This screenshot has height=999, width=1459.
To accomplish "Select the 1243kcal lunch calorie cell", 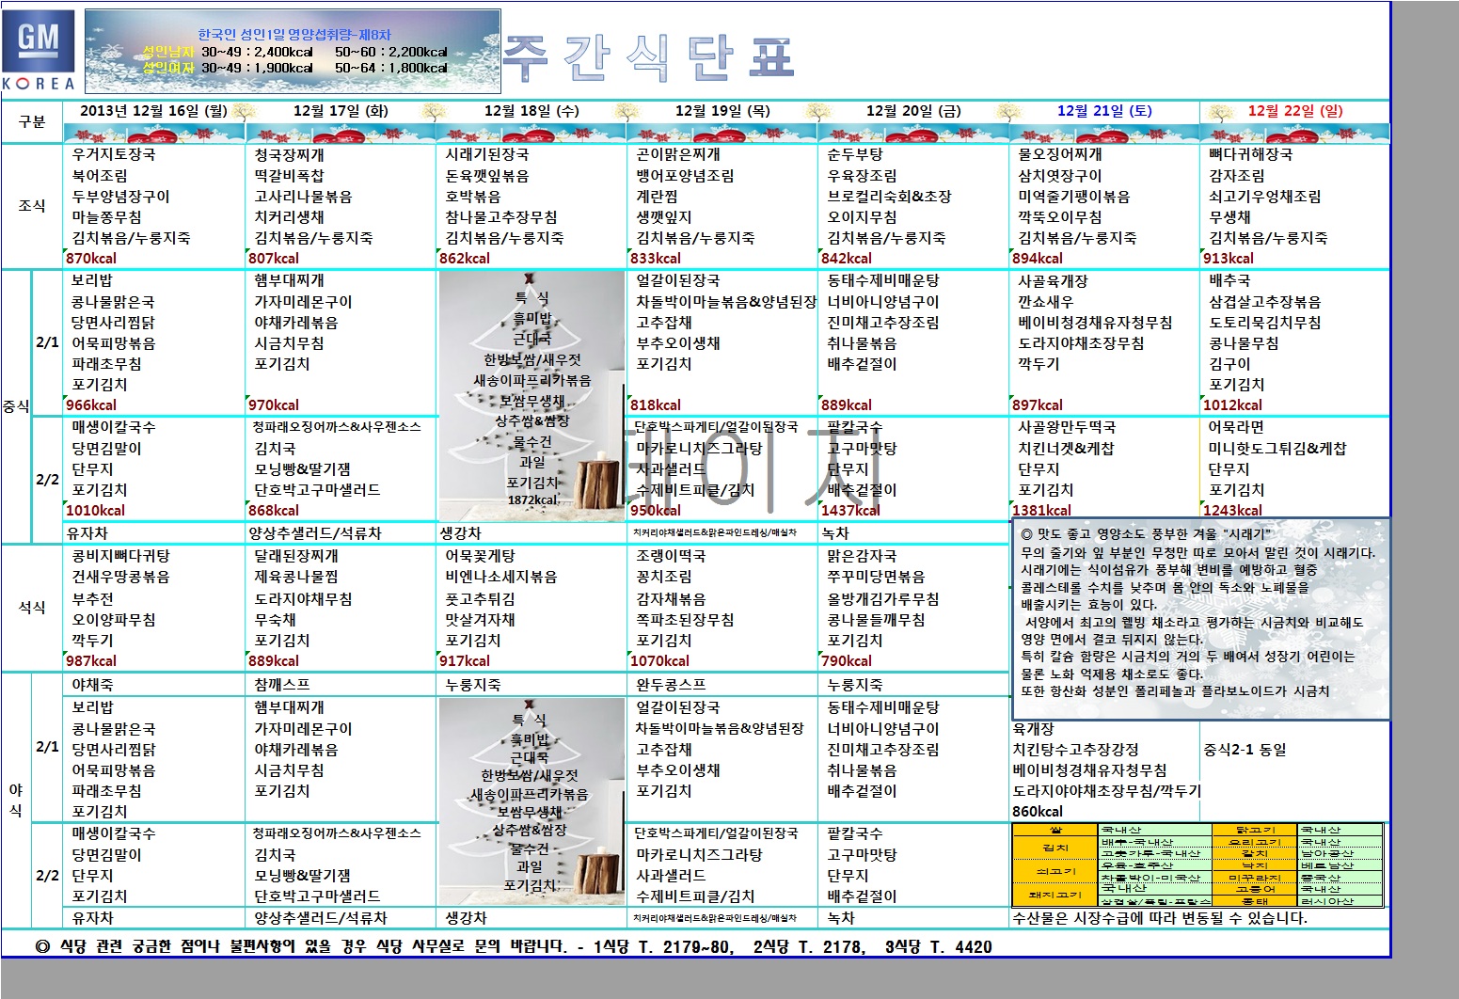I will (1232, 511).
